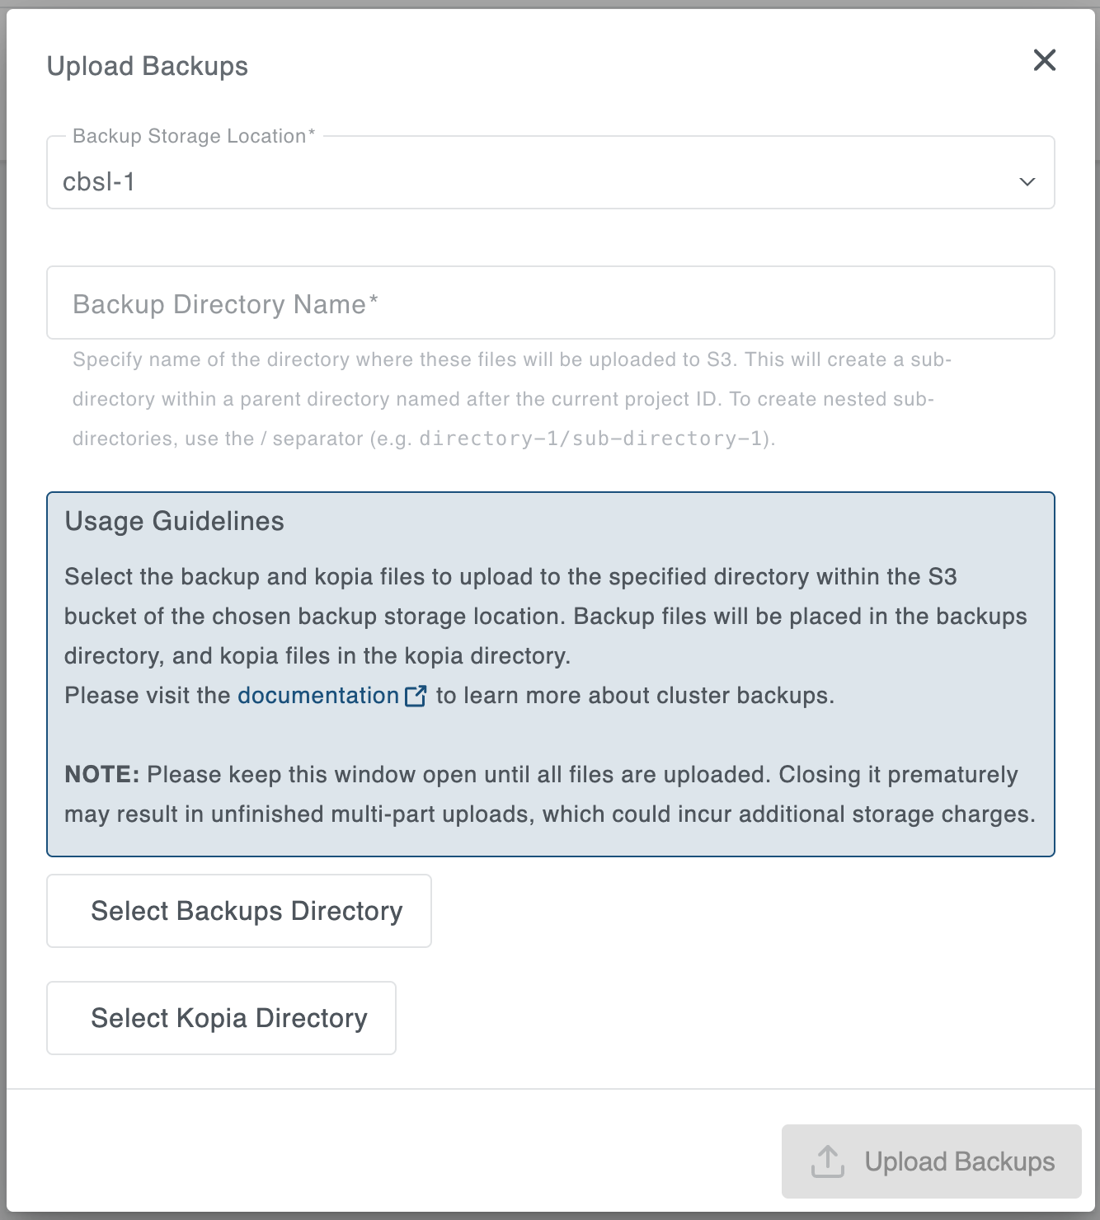
Task: Click the Select Backups Directory button
Action: point(238,911)
